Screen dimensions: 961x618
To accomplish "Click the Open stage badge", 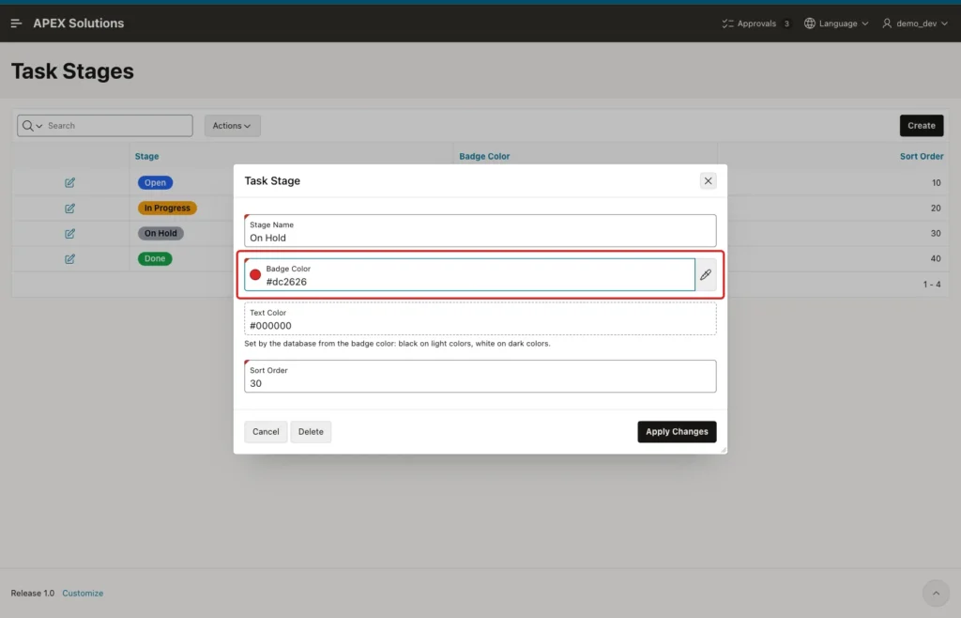I will [x=155, y=183].
